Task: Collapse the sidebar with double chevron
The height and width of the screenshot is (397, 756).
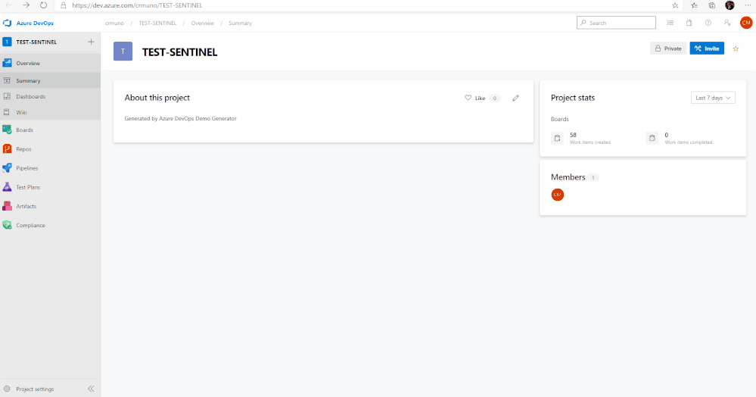Action: pyautogui.click(x=91, y=389)
